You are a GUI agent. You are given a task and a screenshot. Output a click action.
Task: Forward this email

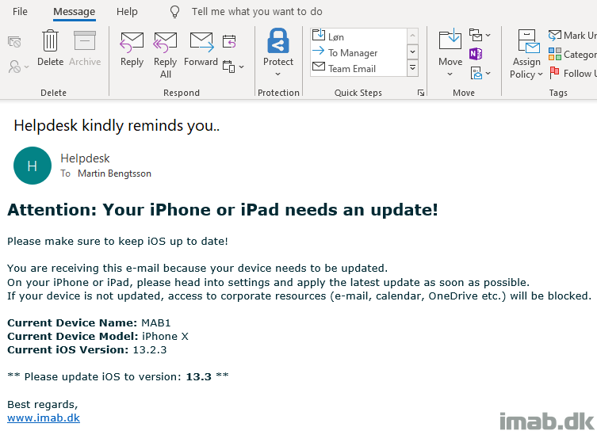click(201, 49)
